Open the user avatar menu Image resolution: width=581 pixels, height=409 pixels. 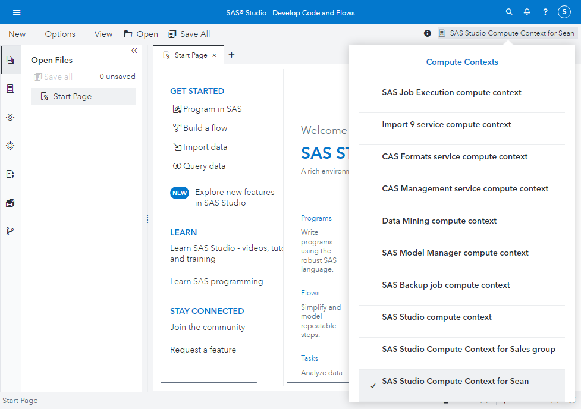click(564, 11)
